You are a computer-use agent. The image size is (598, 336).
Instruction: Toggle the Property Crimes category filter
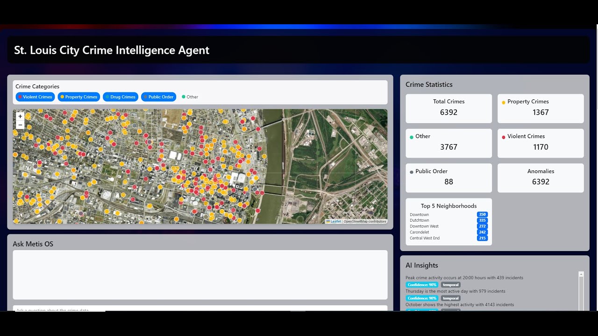pyautogui.click(x=79, y=97)
